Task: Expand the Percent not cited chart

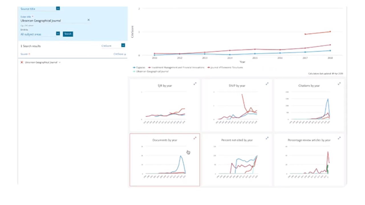Action: pyautogui.click(x=267, y=138)
